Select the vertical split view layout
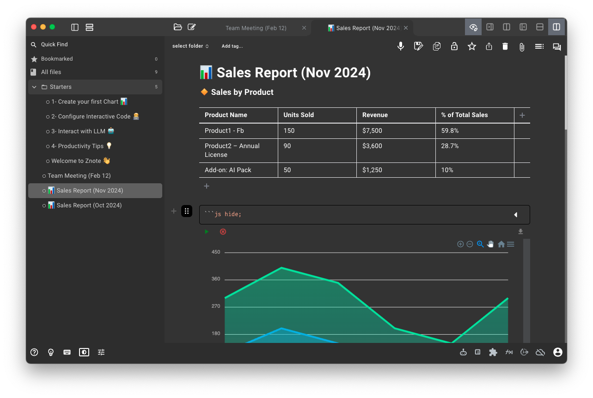Screen dimensions: 593x398 (556, 27)
